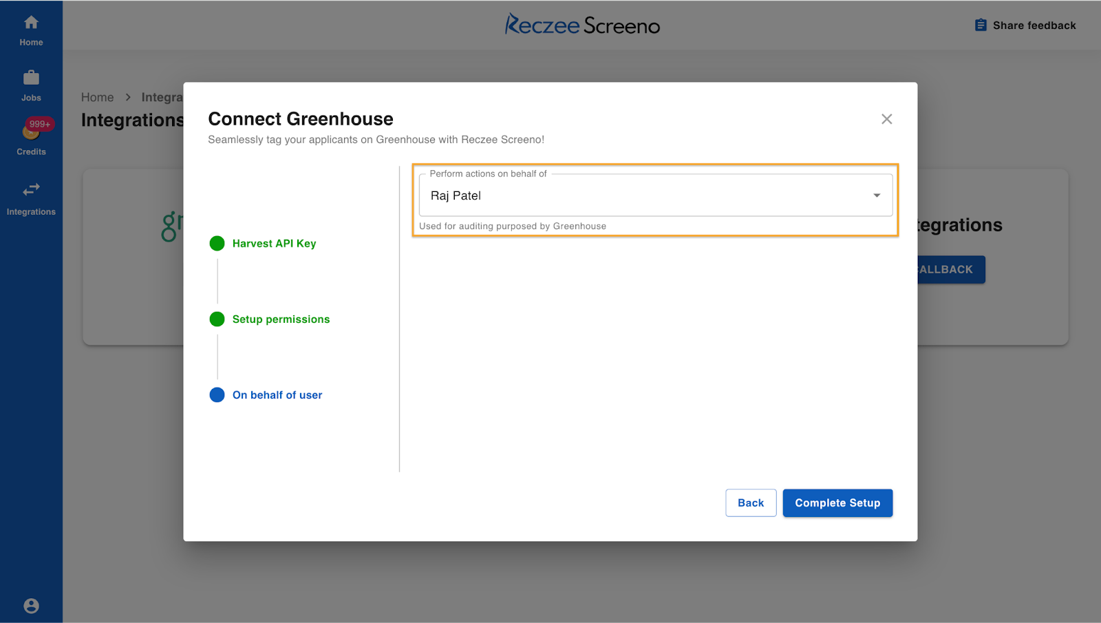Click the breadcrumb chevron separator after Home
This screenshot has height=623, width=1101.
128,97
